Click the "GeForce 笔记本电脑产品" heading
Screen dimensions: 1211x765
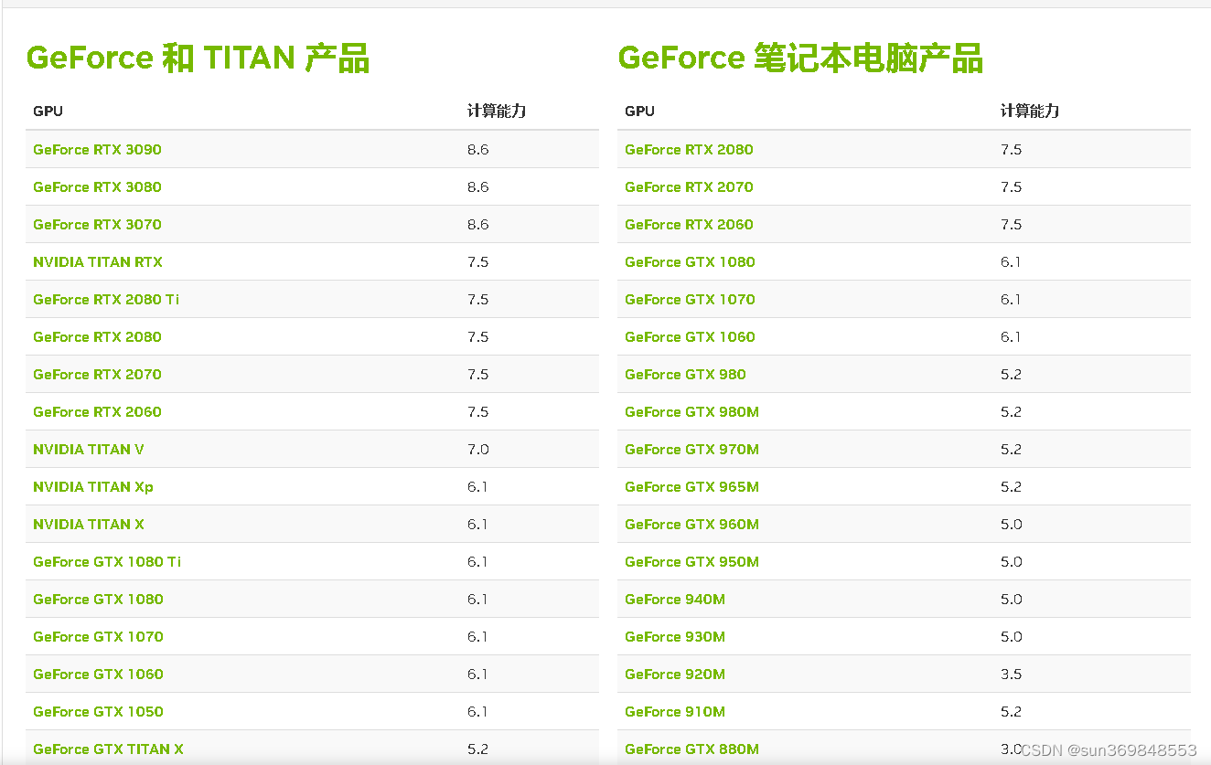pos(800,58)
